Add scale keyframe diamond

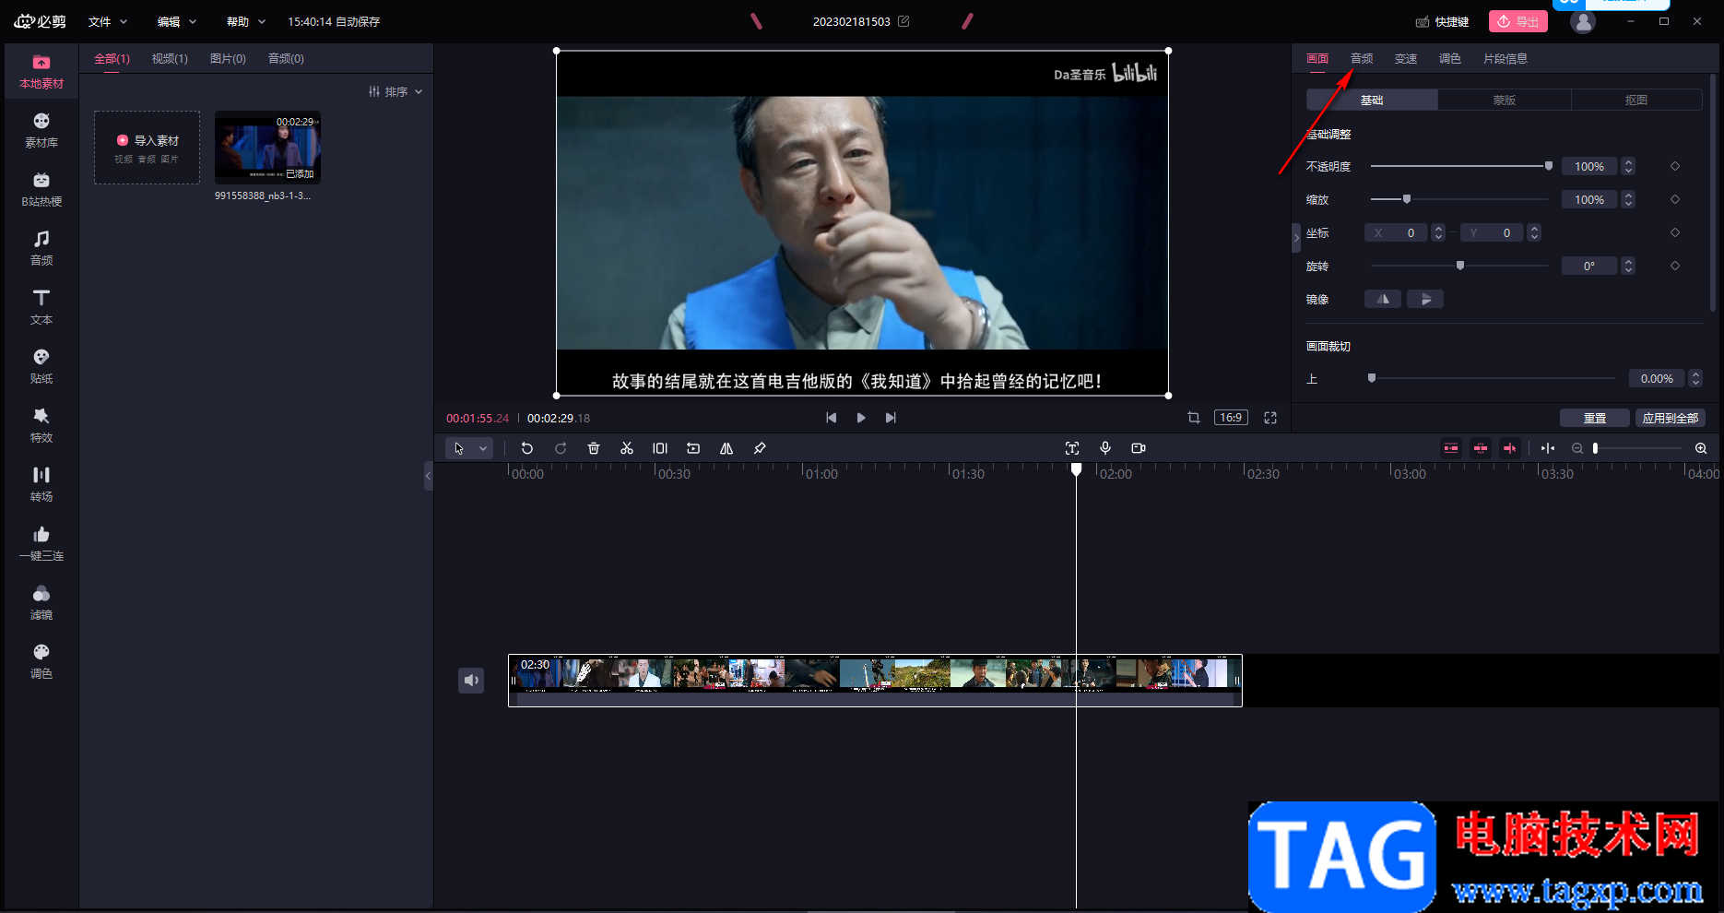[1675, 199]
